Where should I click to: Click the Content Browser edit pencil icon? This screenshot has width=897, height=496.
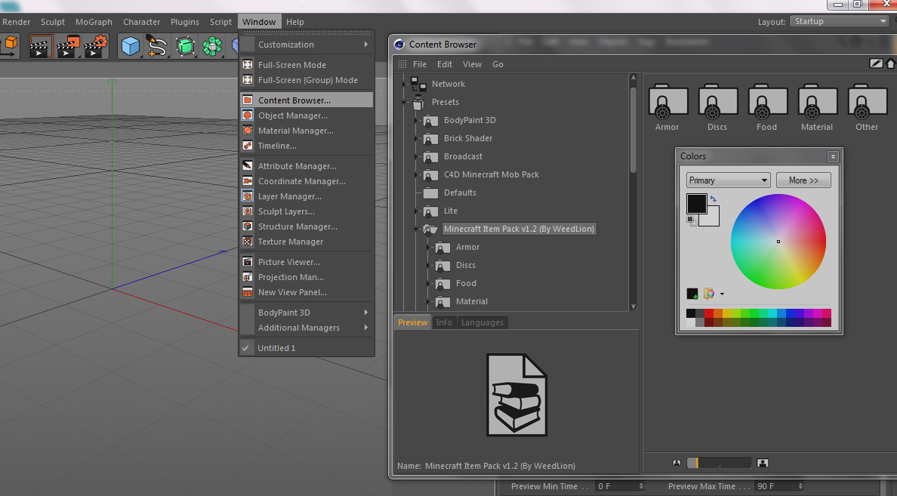pos(876,63)
